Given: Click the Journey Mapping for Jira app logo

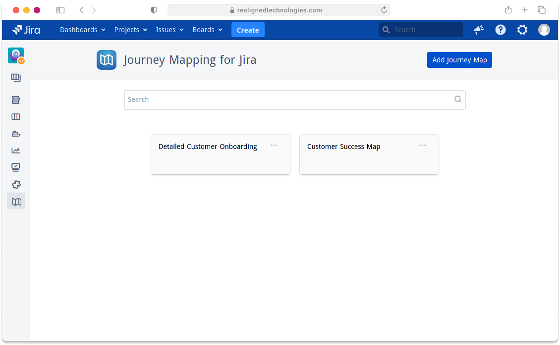Looking at the screenshot, I should [107, 60].
